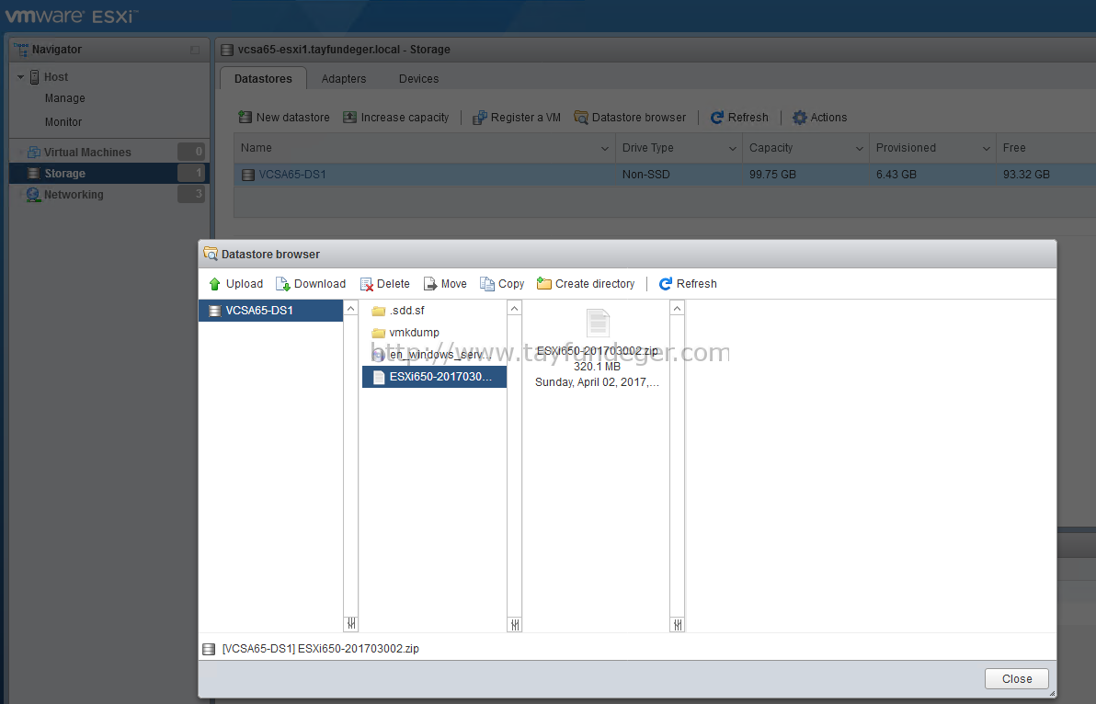Click Refresh in the Datastore browser toolbar
Viewport: 1096px width, 704px height.
[688, 284]
